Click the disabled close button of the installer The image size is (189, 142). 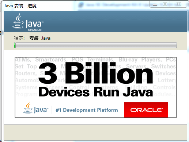[x=178, y=4]
